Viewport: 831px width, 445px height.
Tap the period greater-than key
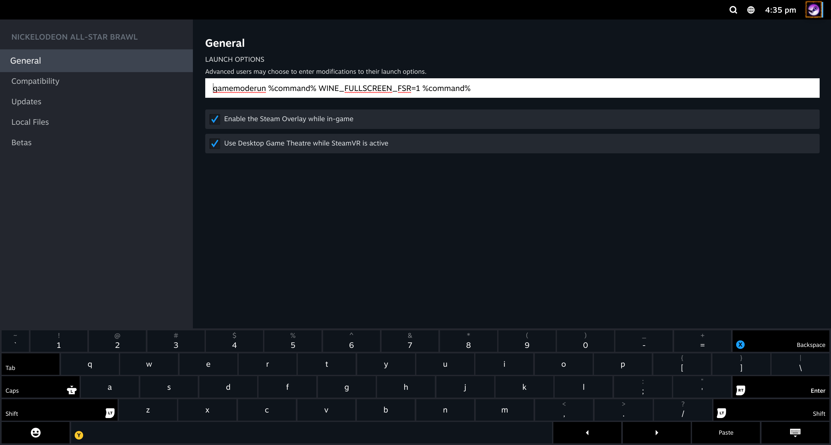point(623,410)
